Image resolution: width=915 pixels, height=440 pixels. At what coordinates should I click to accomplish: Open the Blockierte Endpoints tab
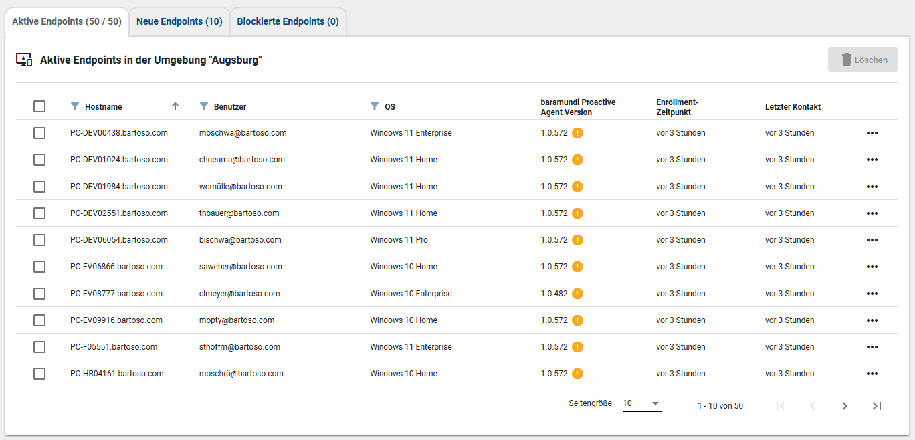288,21
